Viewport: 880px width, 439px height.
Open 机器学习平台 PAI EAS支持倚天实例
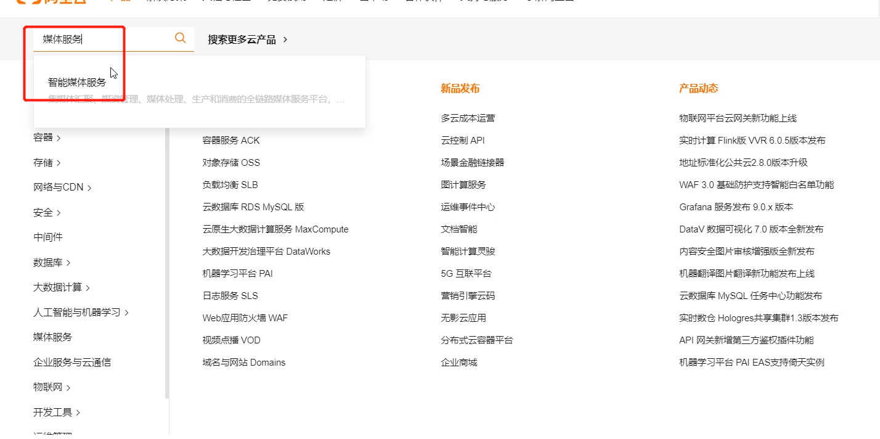point(752,363)
